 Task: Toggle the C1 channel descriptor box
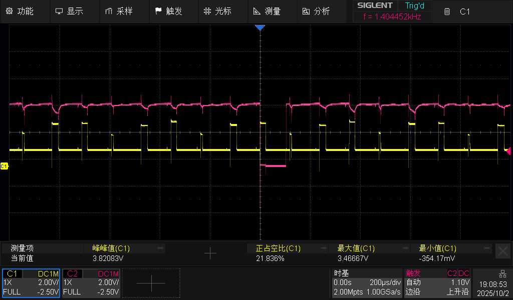point(31,283)
